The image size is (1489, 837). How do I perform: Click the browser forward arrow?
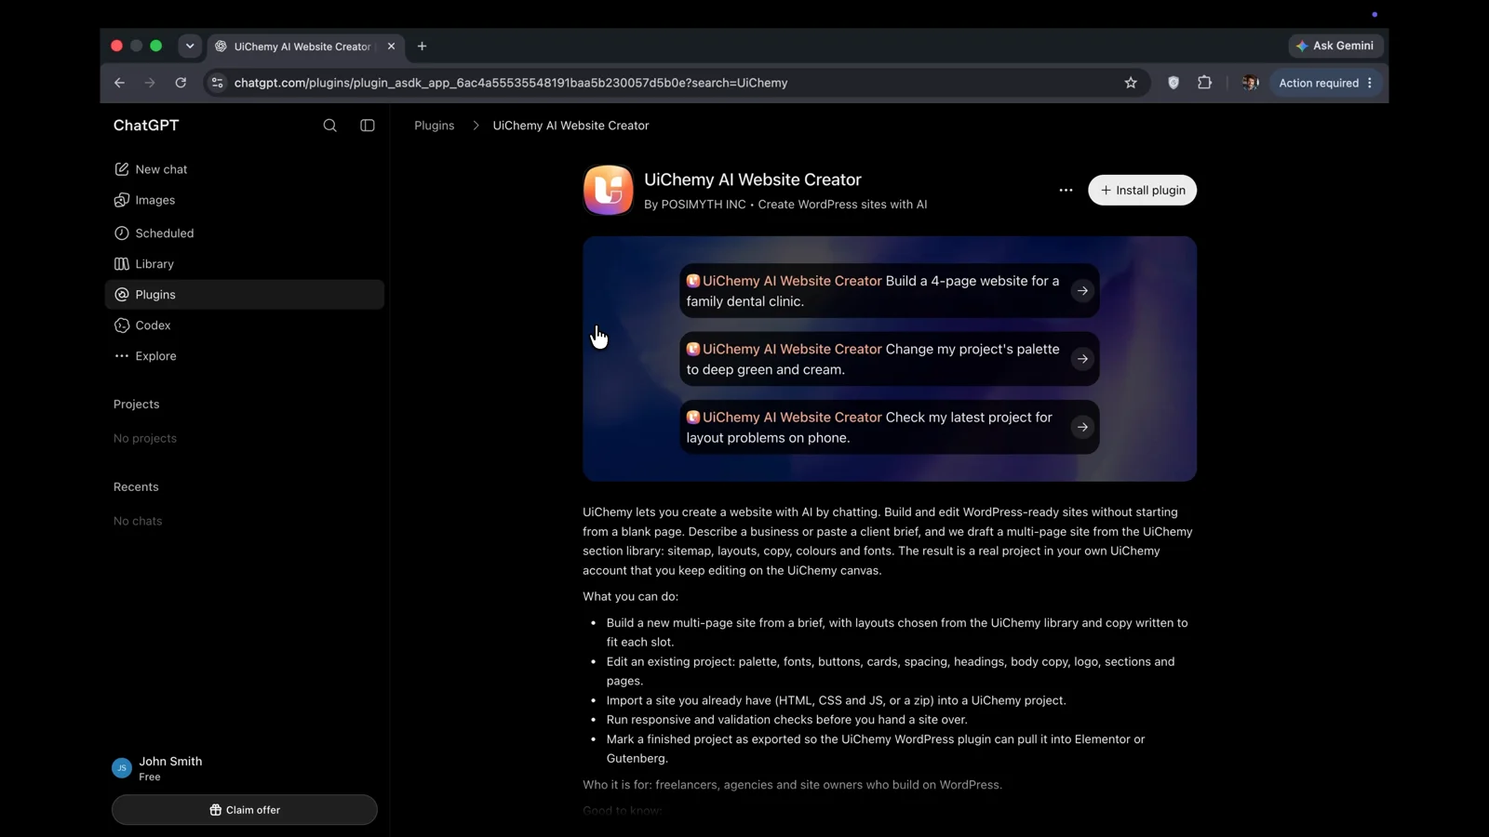pos(150,83)
